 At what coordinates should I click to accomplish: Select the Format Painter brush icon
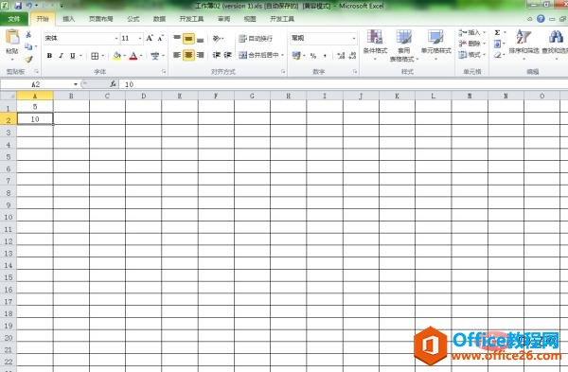click(28, 59)
